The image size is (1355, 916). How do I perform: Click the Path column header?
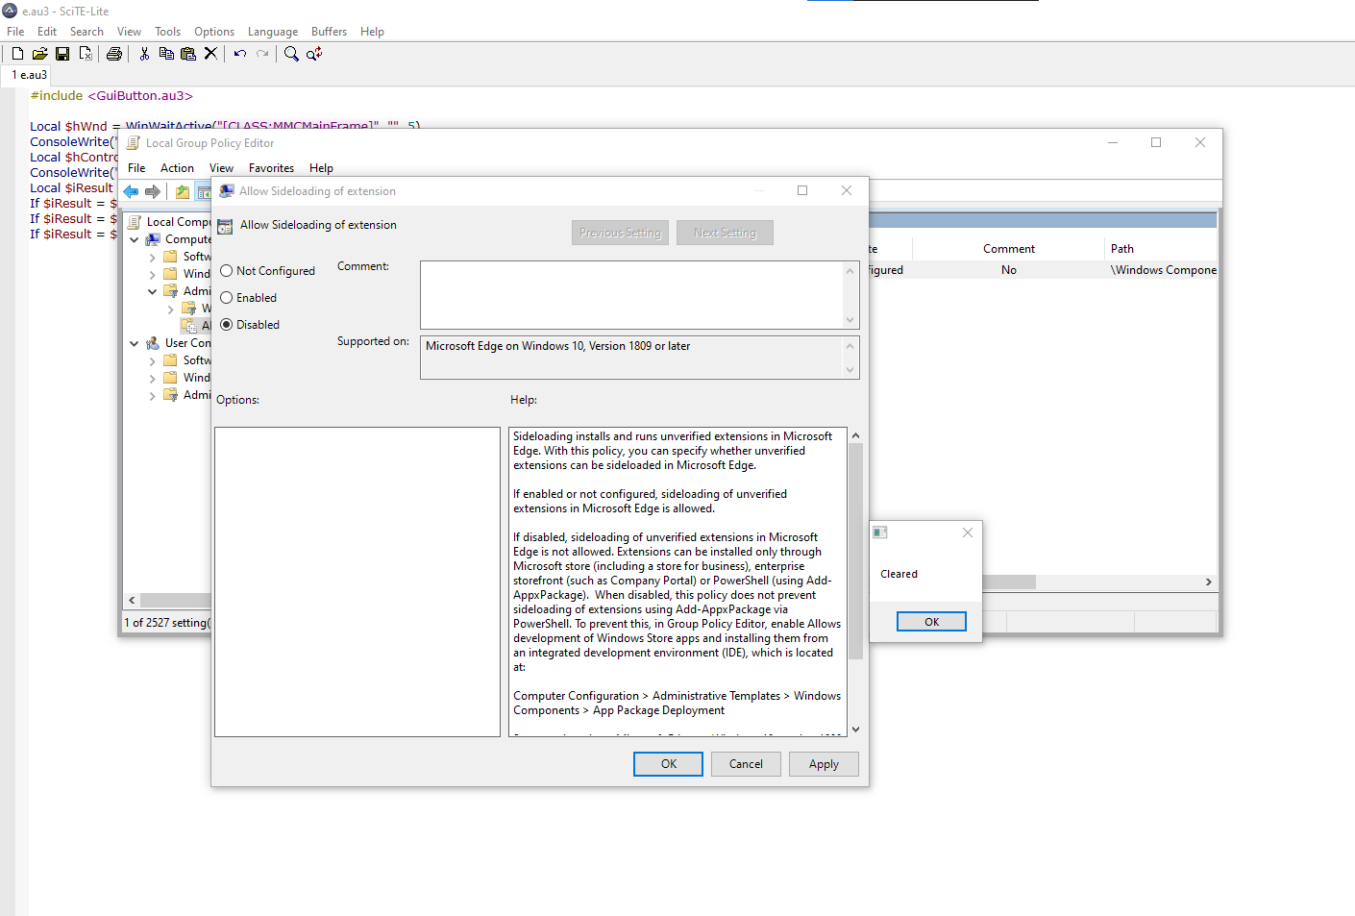coord(1122,249)
